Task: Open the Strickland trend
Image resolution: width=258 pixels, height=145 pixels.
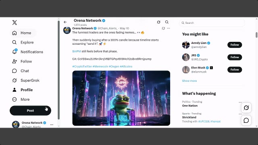Action: [x=189, y=117]
